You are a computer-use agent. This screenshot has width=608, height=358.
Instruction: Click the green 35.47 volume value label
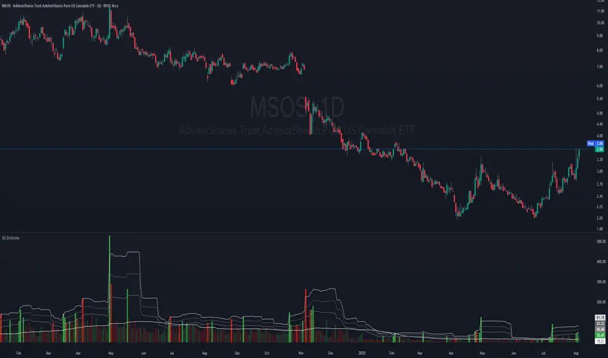tap(600, 335)
